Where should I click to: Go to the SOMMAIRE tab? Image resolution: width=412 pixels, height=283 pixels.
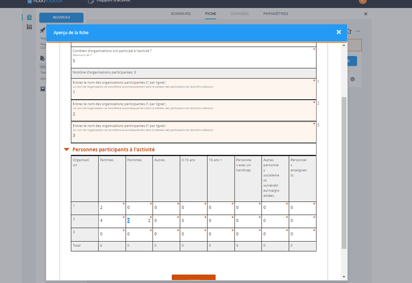point(180,13)
